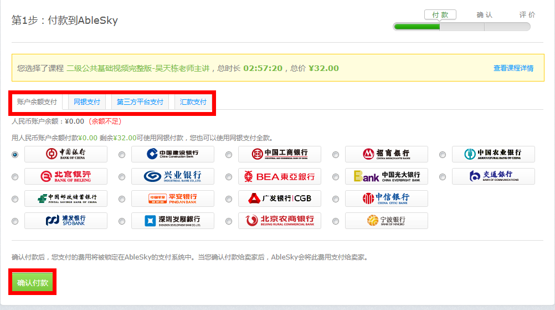Screen dimensions: 555x310
Task: Click the China Construction Bank logo
Action: (173, 154)
